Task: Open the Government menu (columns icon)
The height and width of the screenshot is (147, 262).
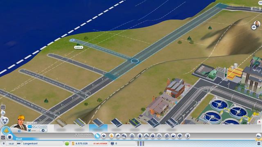Action: click(132, 136)
